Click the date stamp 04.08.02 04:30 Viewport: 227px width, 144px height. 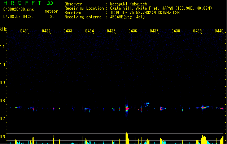(x=18, y=17)
